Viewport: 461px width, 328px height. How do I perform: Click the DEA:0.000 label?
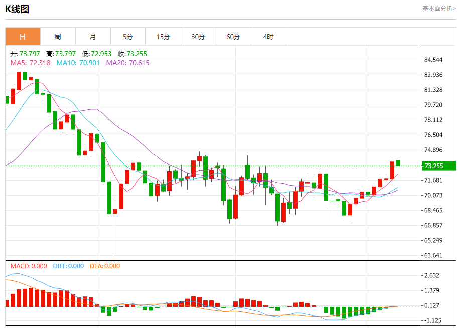[105, 266]
